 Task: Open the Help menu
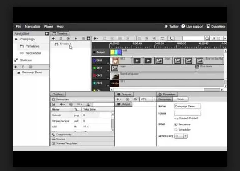(60, 26)
